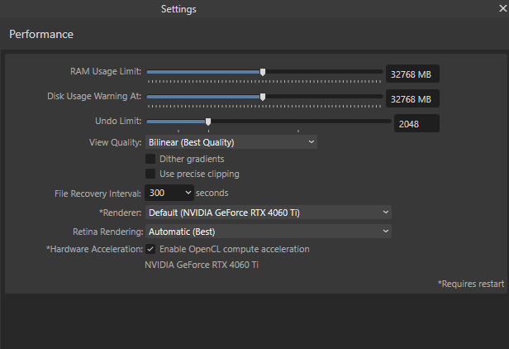Open the Retina Rendering dropdown
This screenshot has width=509, height=349.
tap(269, 232)
